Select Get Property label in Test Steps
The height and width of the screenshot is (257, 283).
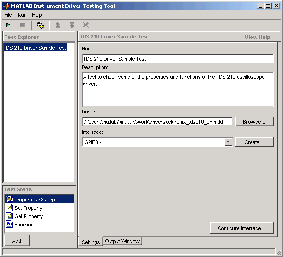tap(28, 216)
